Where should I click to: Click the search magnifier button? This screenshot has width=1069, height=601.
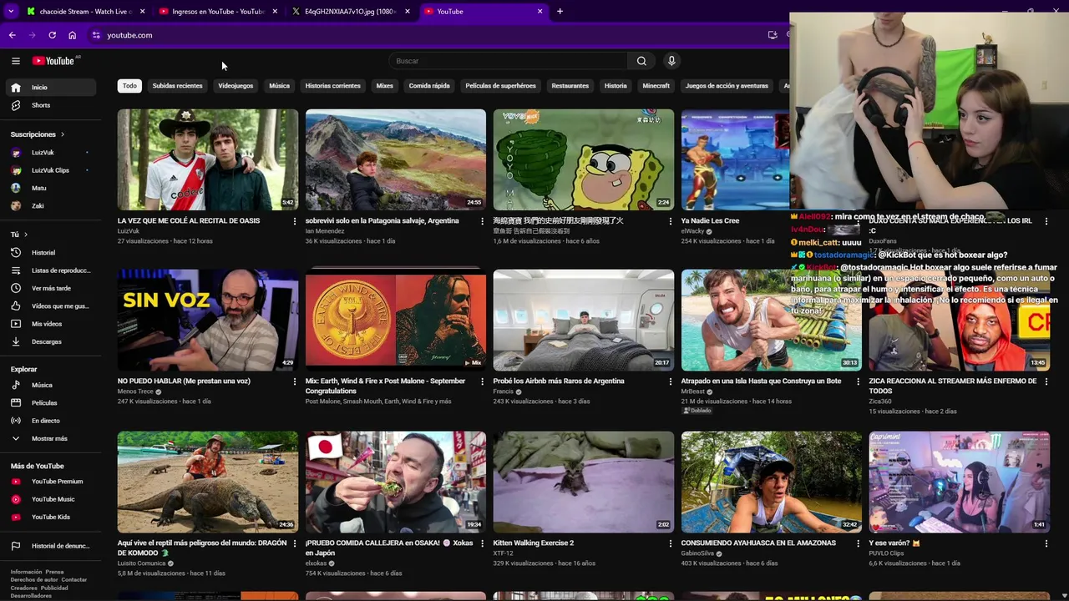click(641, 61)
